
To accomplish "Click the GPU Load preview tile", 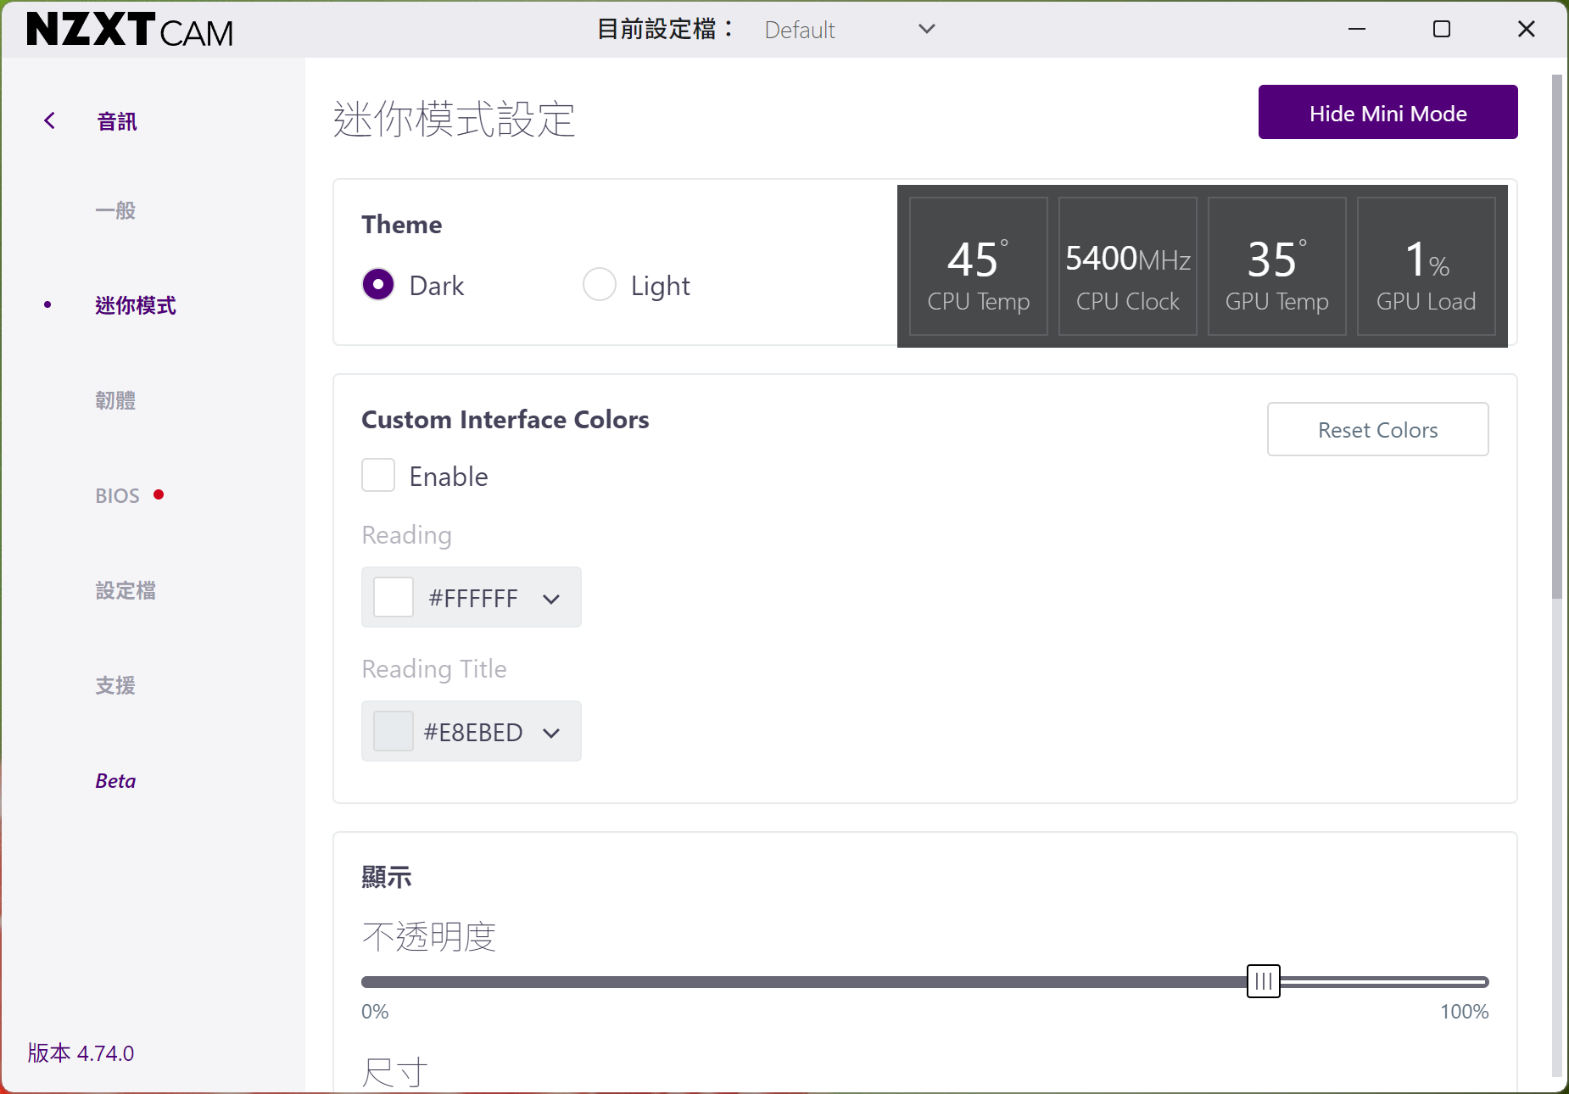I will coord(1427,266).
